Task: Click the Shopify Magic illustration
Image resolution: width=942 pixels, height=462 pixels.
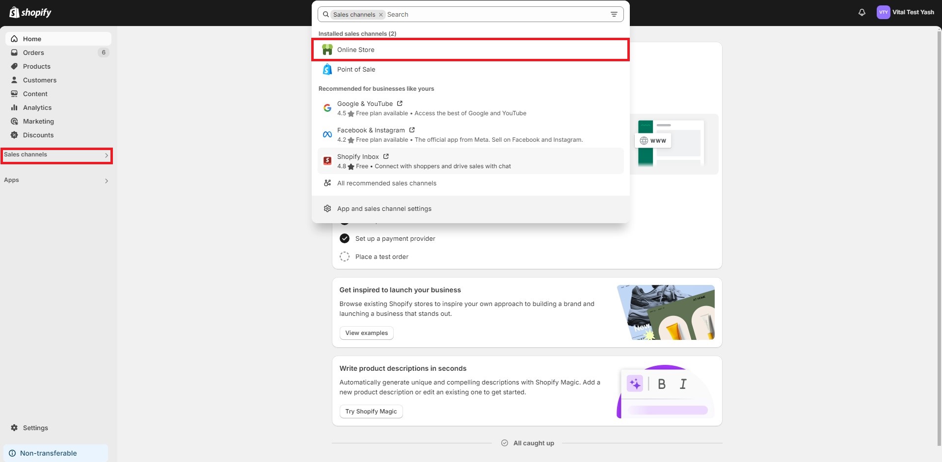Action: click(x=666, y=391)
